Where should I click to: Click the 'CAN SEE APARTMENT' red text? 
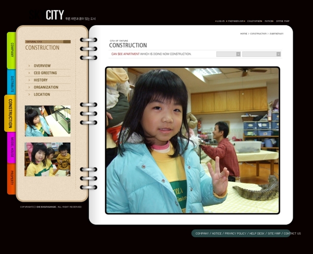point(125,54)
